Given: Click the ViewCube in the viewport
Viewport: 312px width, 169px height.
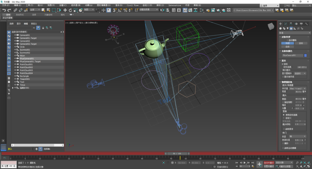Looking at the screenshot, I should (271, 26).
